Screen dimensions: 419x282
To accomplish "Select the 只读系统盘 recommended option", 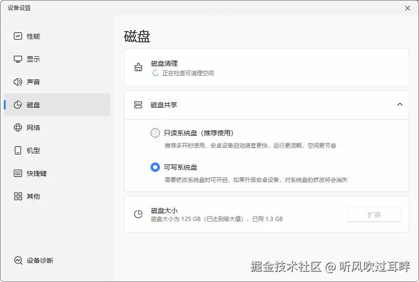I will pyautogui.click(x=155, y=133).
